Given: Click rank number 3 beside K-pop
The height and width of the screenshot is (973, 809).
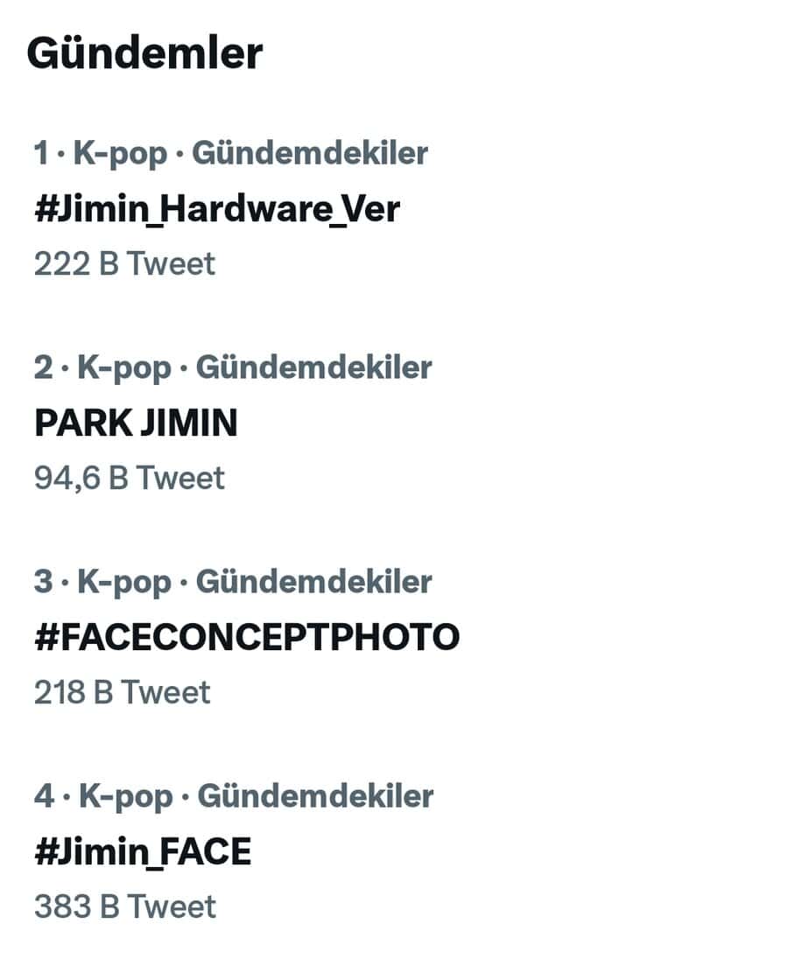Looking at the screenshot, I should 44,582.
